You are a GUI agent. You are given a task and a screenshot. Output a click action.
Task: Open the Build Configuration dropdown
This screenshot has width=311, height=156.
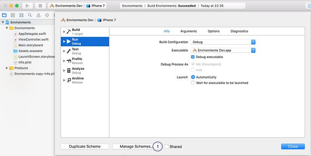[223, 42]
